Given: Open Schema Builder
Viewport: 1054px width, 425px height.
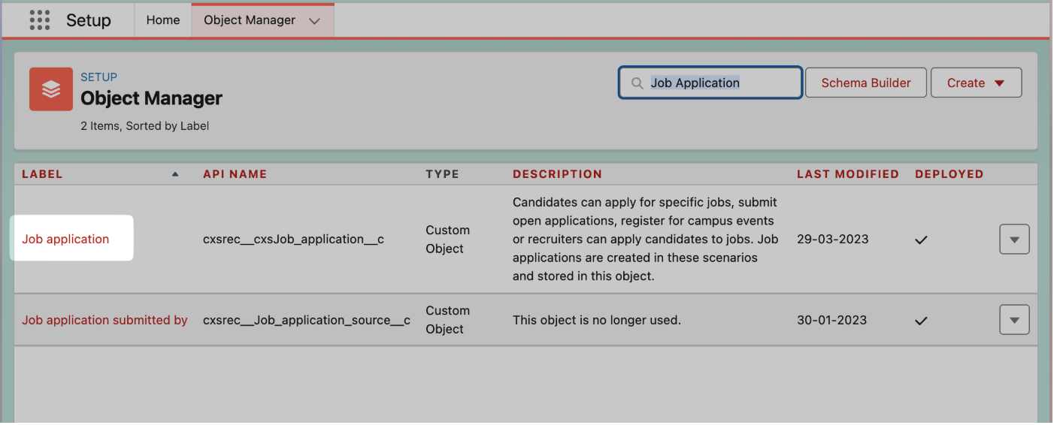Looking at the screenshot, I should click(866, 83).
